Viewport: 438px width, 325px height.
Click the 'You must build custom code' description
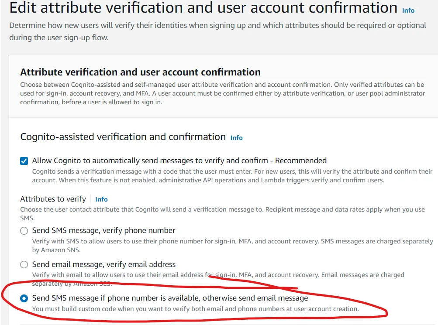pos(195,309)
